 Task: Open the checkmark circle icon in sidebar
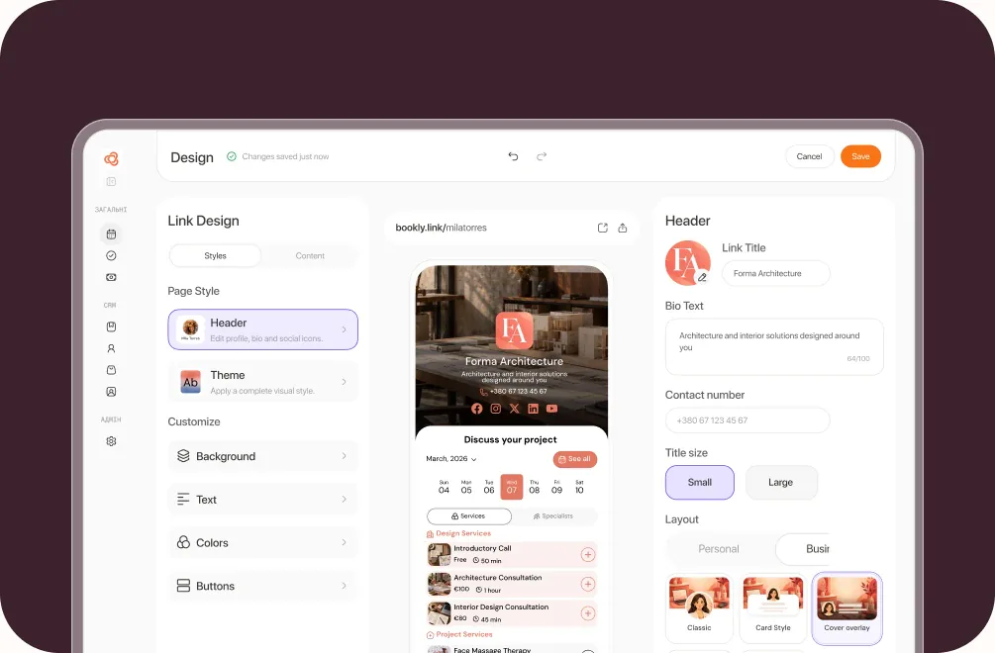click(111, 255)
